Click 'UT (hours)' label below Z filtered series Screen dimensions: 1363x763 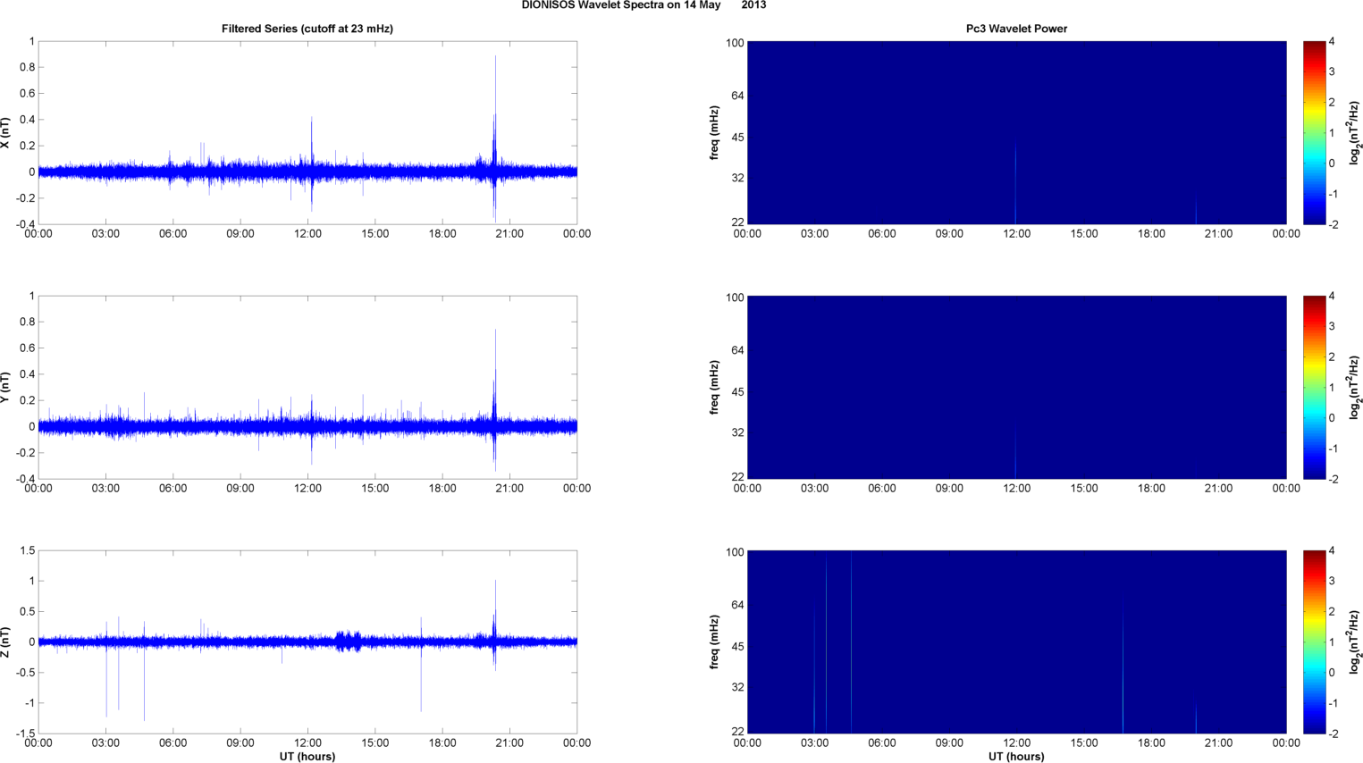(x=307, y=757)
